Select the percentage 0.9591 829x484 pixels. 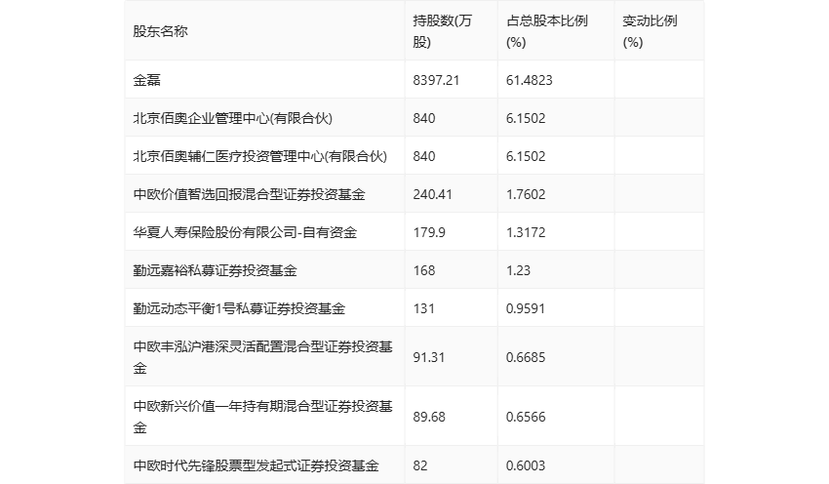coord(526,308)
